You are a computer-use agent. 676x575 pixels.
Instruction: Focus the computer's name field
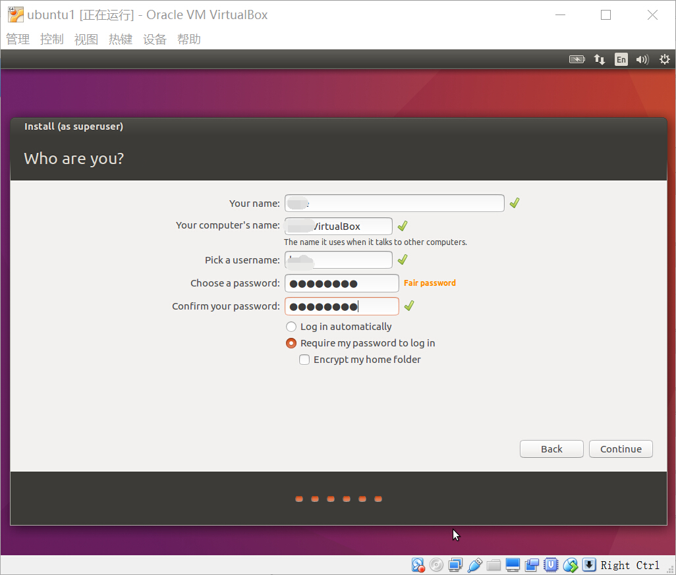coord(339,227)
